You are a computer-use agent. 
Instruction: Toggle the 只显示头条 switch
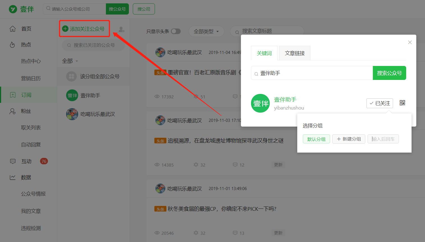click(x=176, y=31)
